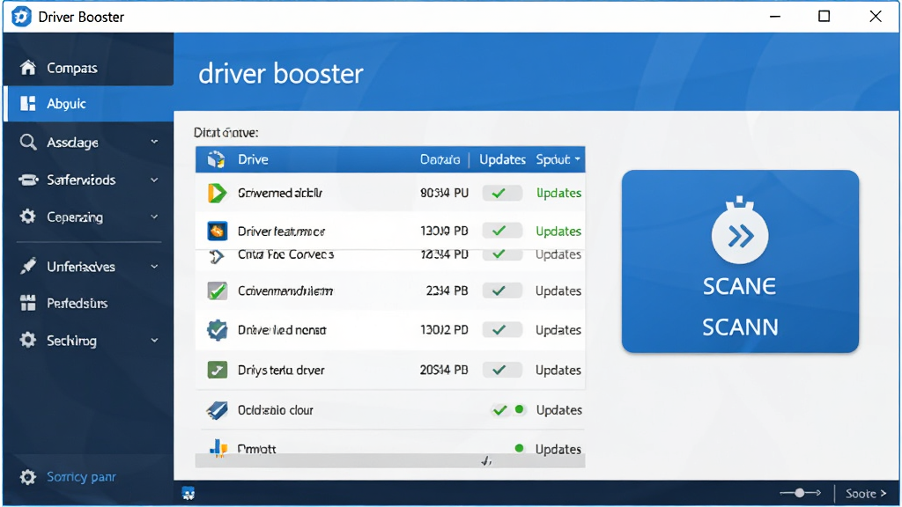The height and width of the screenshot is (507, 902).
Task: Click the Sarfervtods gamepad icon
Action: 27,180
